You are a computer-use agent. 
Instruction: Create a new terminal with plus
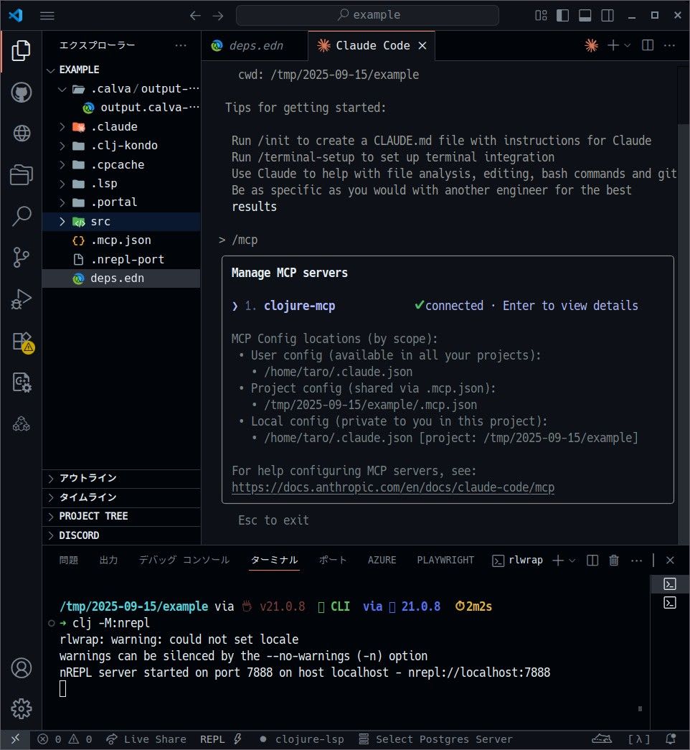pos(557,560)
